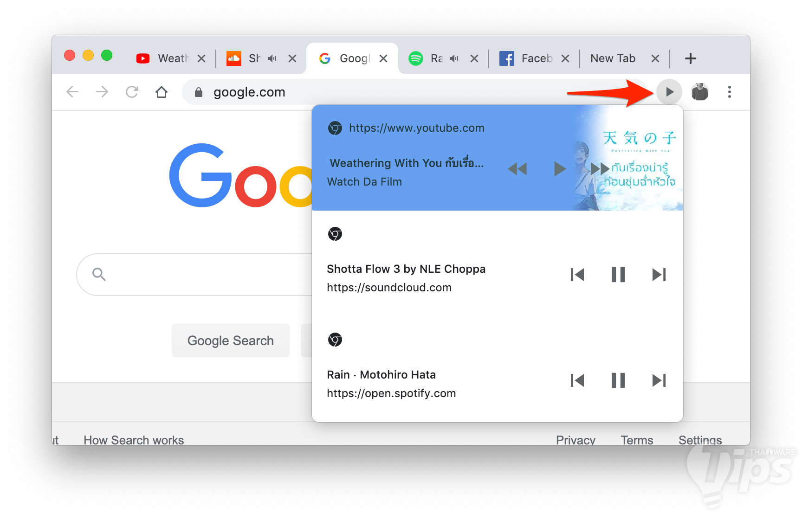
Task: Open the Terms footer link
Action: [637, 440]
